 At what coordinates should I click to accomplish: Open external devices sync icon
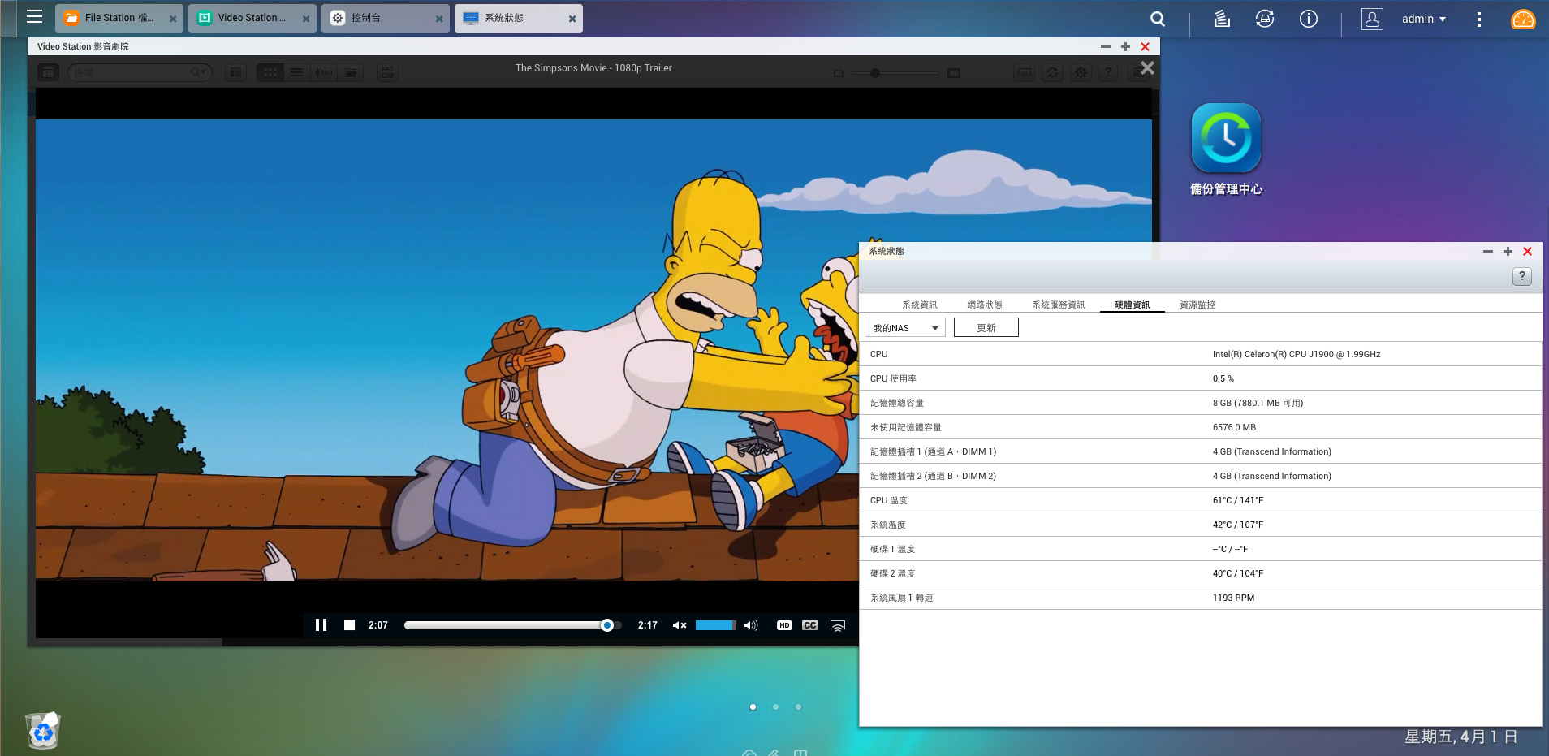[1265, 19]
